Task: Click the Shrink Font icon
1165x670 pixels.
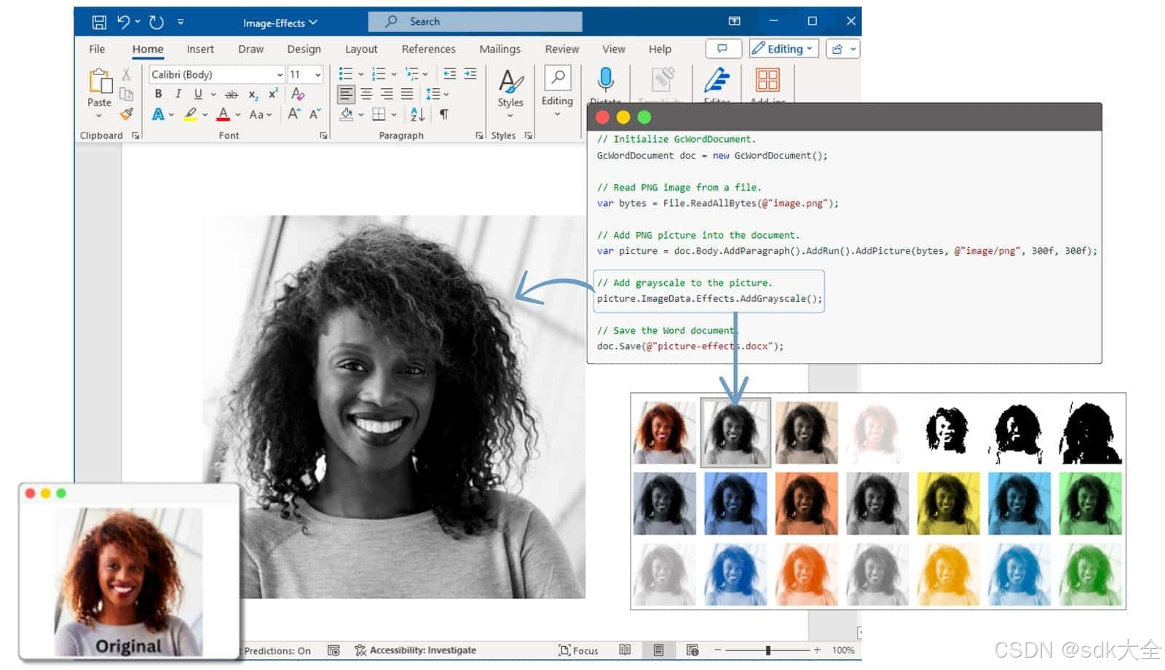Action: point(315,113)
